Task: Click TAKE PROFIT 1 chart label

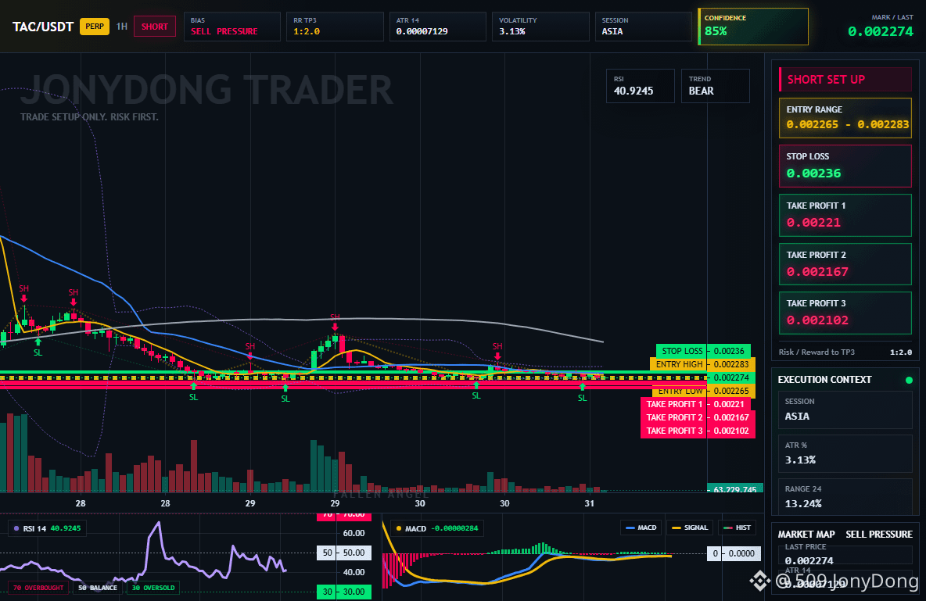Action: pyautogui.click(x=696, y=404)
